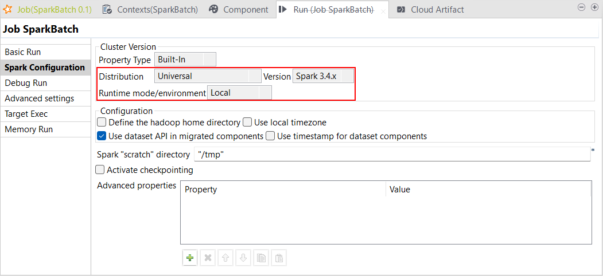
Task: Click the remove property X icon
Action: pyautogui.click(x=208, y=258)
